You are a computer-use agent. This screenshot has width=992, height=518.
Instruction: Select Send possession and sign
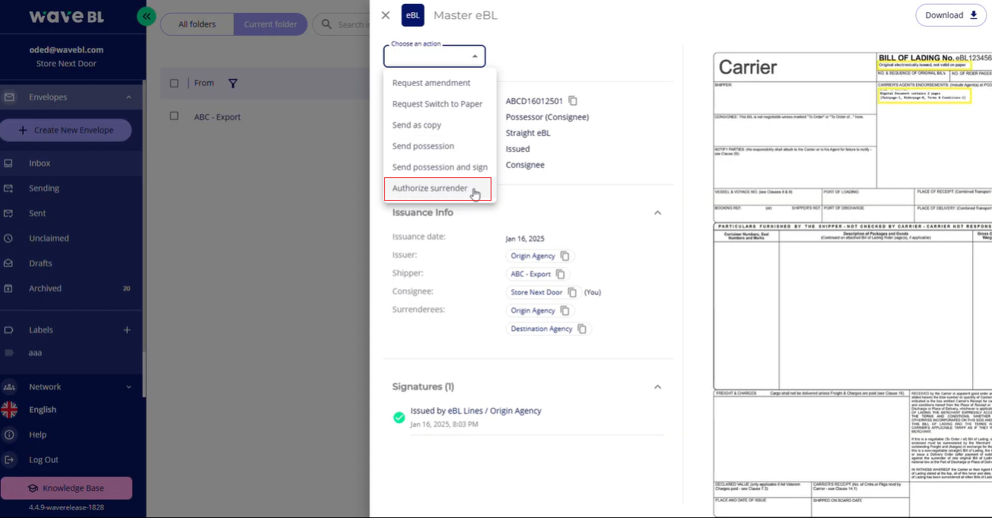click(x=440, y=167)
